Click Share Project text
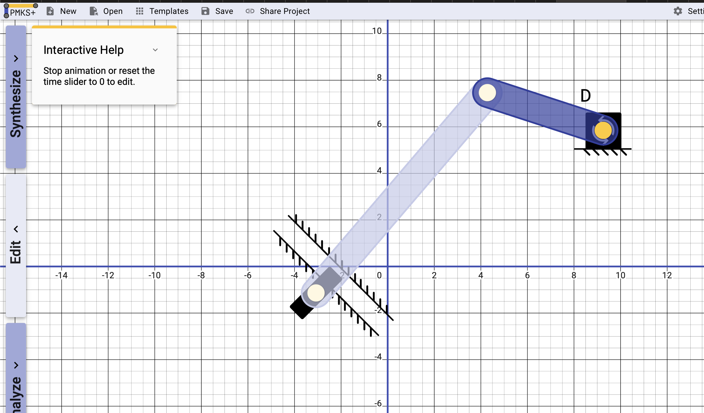This screenshot has height=413, width=704. point(285,11)
